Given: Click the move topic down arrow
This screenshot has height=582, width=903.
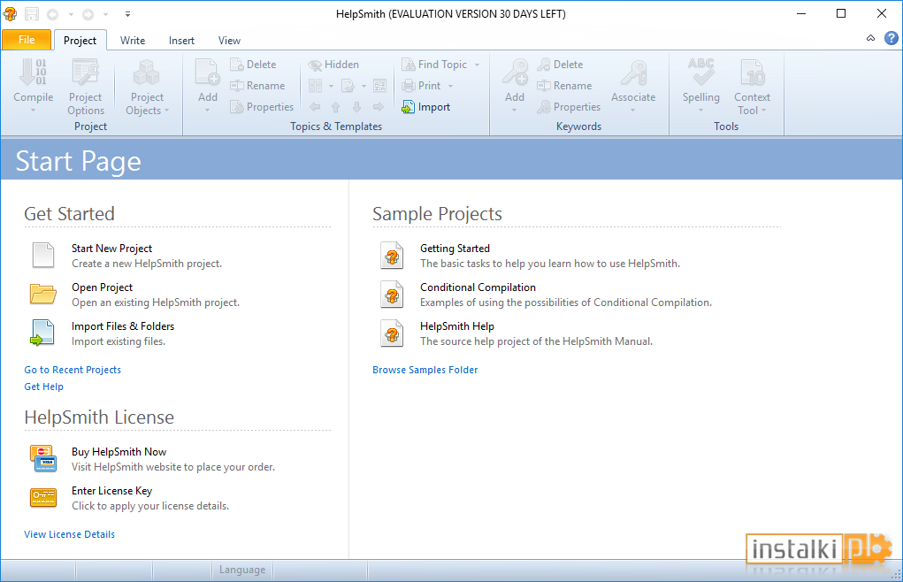Looking at the screenshot, I should (357, 107).
